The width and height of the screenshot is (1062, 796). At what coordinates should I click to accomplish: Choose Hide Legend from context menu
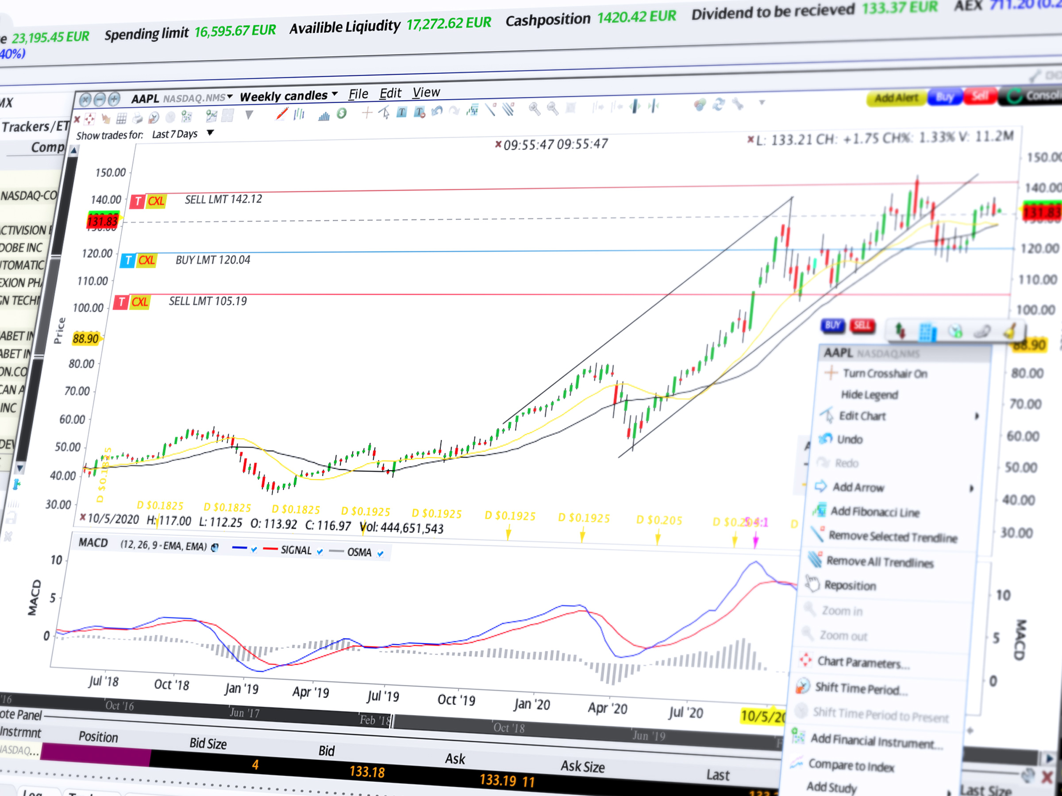click(x=870, y=395)
